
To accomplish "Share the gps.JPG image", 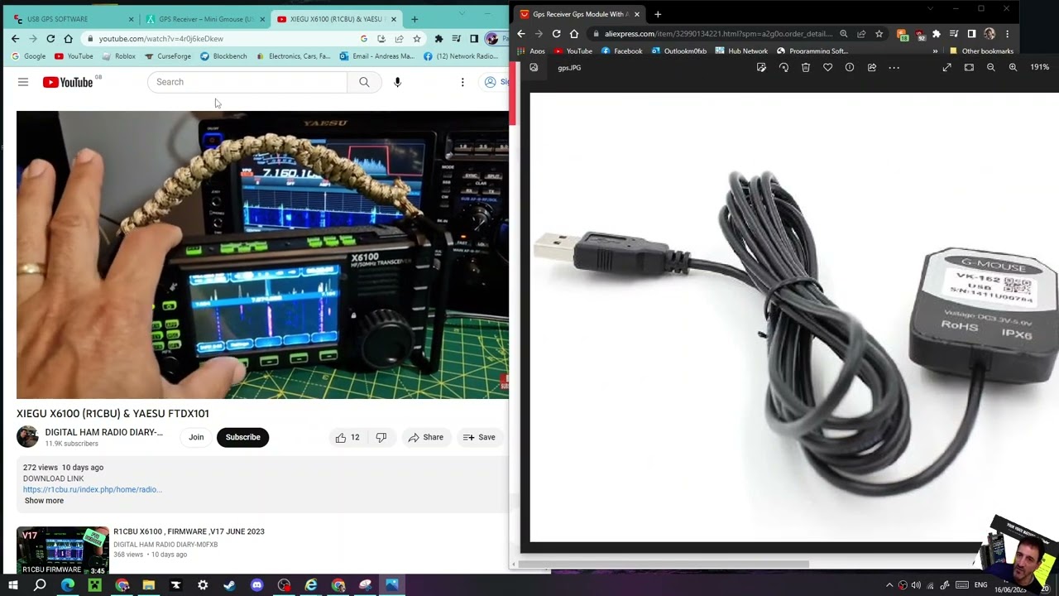I will [871, 67].
